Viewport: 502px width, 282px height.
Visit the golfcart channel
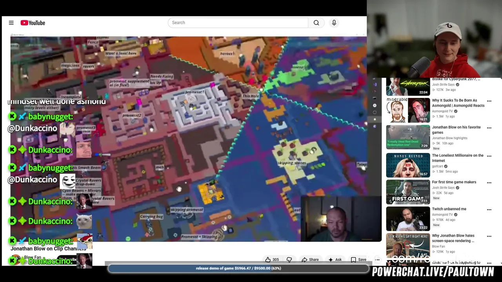point(438,166)
